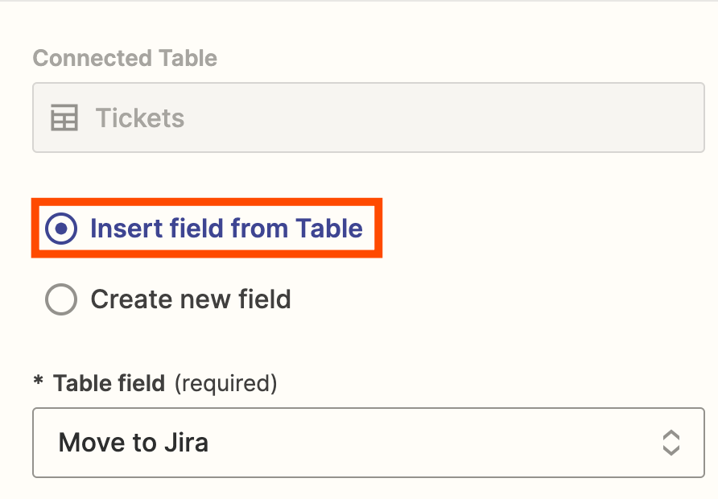Click the (required) hint text

225,384
